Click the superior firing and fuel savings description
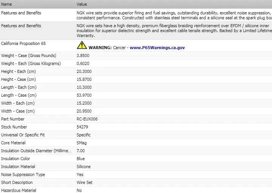The width and height of the screenshot is (272, 193). [174, 15]
